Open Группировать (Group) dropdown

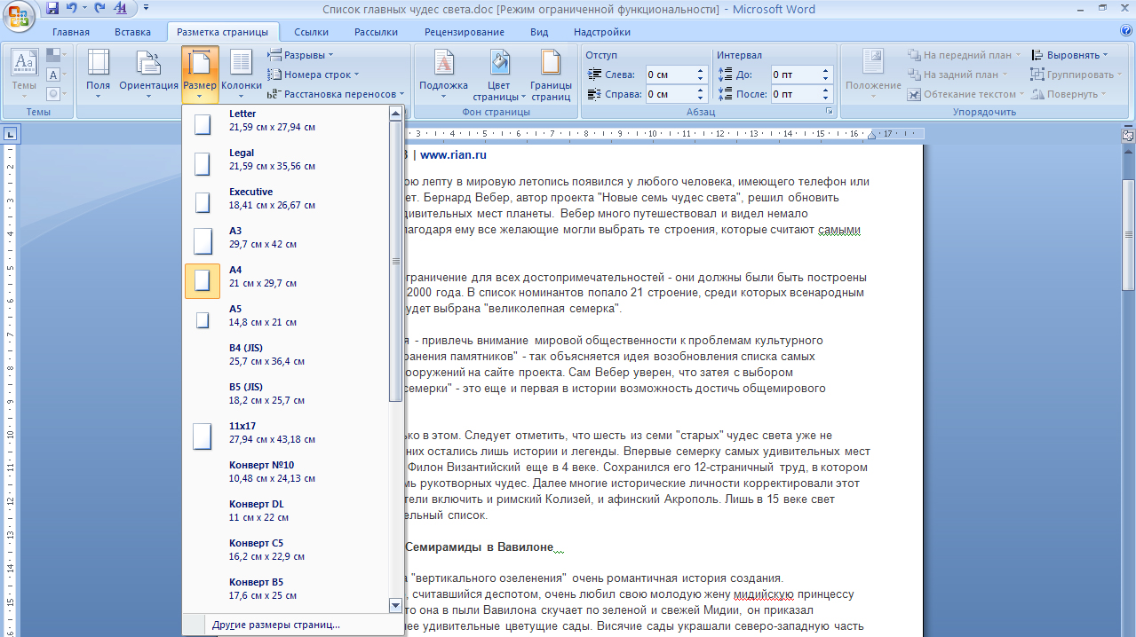pyautogui.click(x=1076, y=75)
